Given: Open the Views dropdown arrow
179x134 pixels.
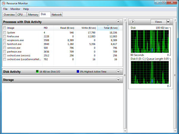Looking at the screenshot, I should tap(168, 22).
